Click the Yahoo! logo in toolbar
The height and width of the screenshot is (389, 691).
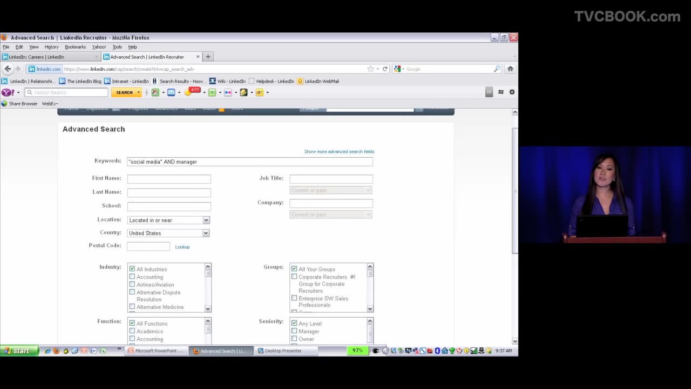point(8,92)
